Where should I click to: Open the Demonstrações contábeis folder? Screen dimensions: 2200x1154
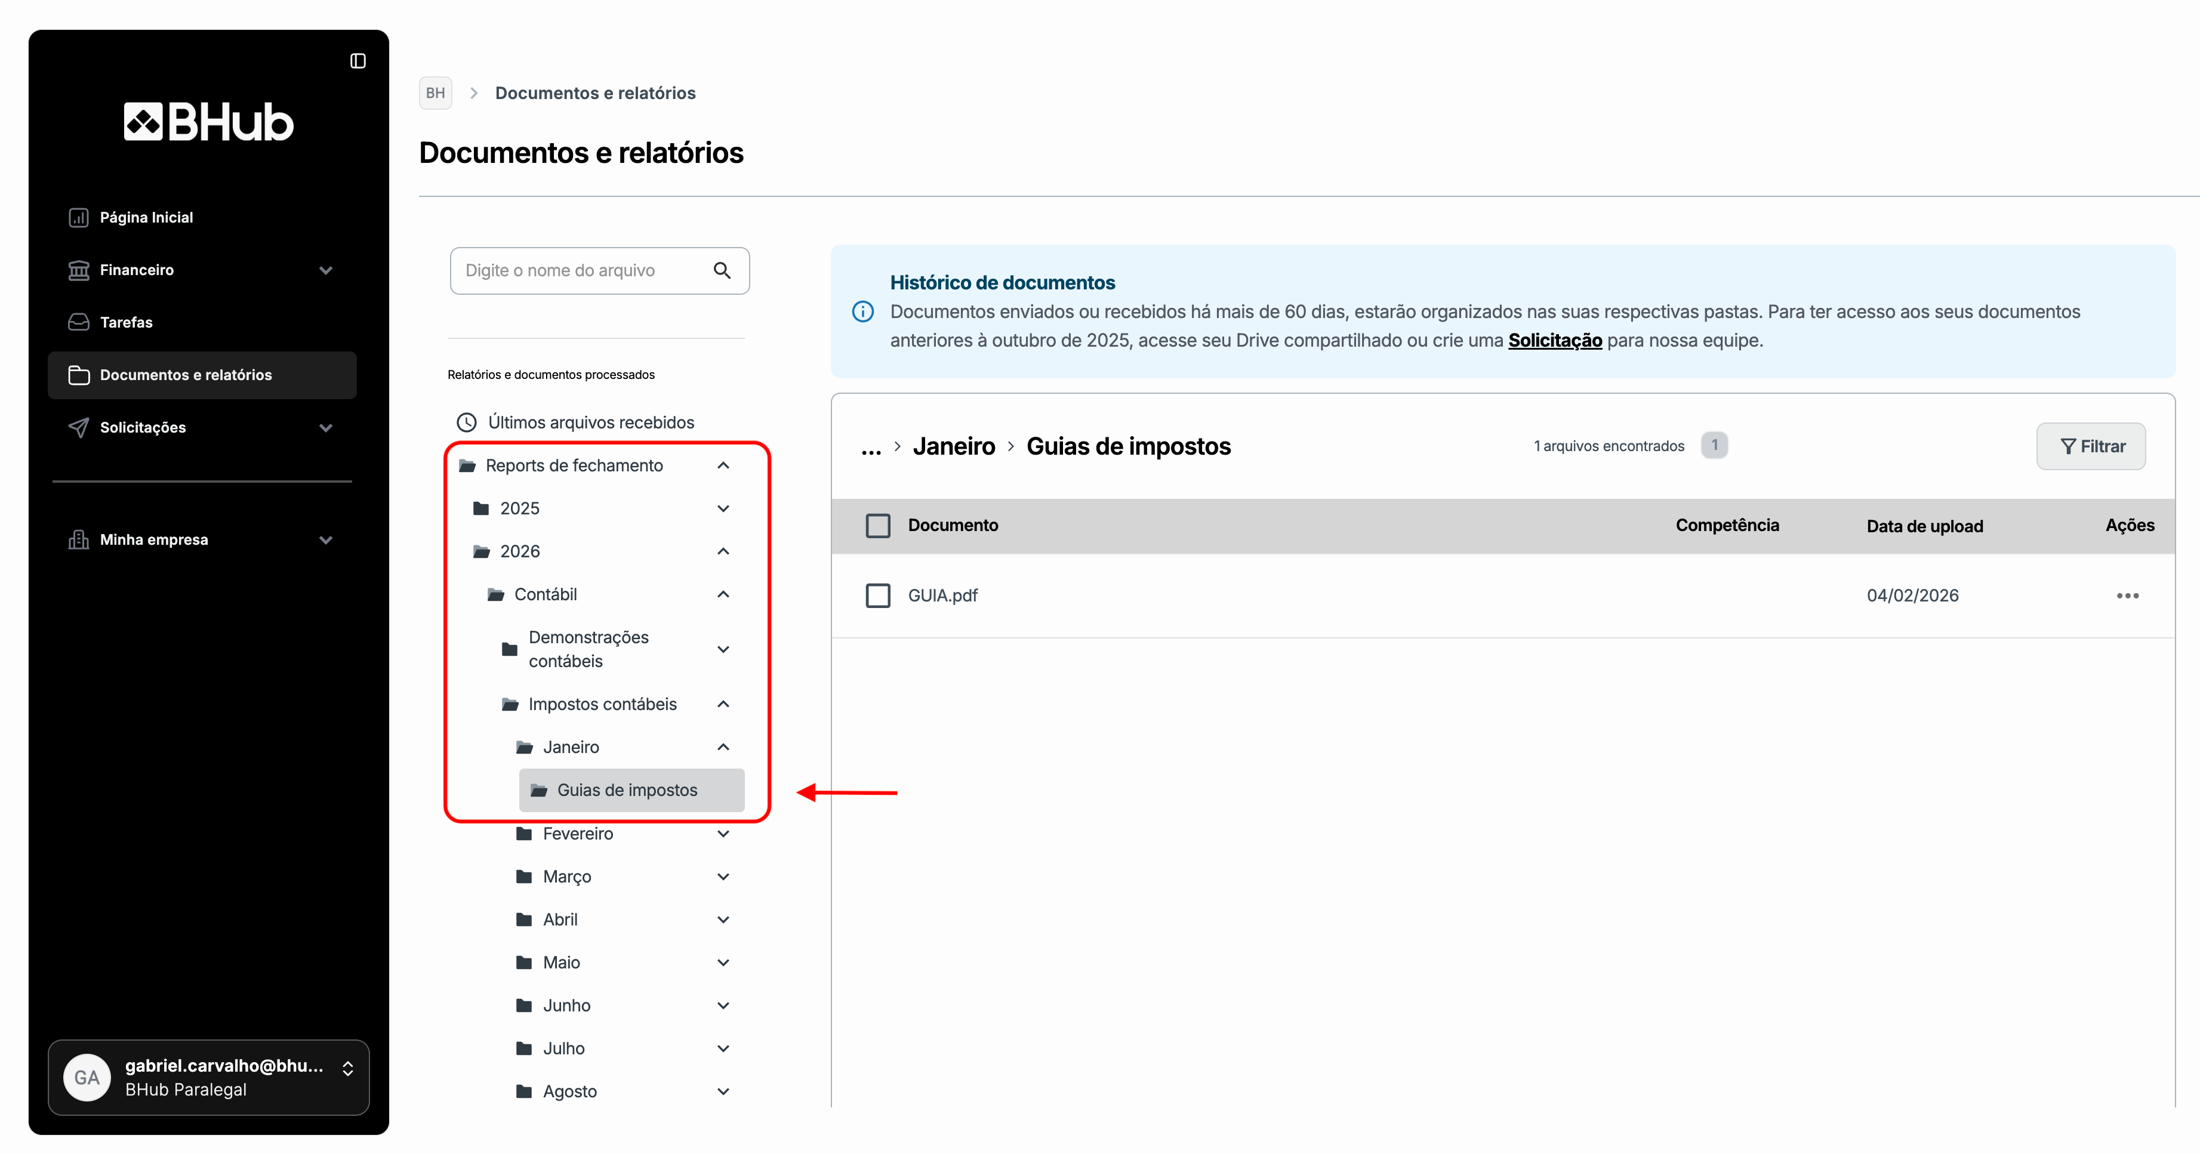pos(589,650)
